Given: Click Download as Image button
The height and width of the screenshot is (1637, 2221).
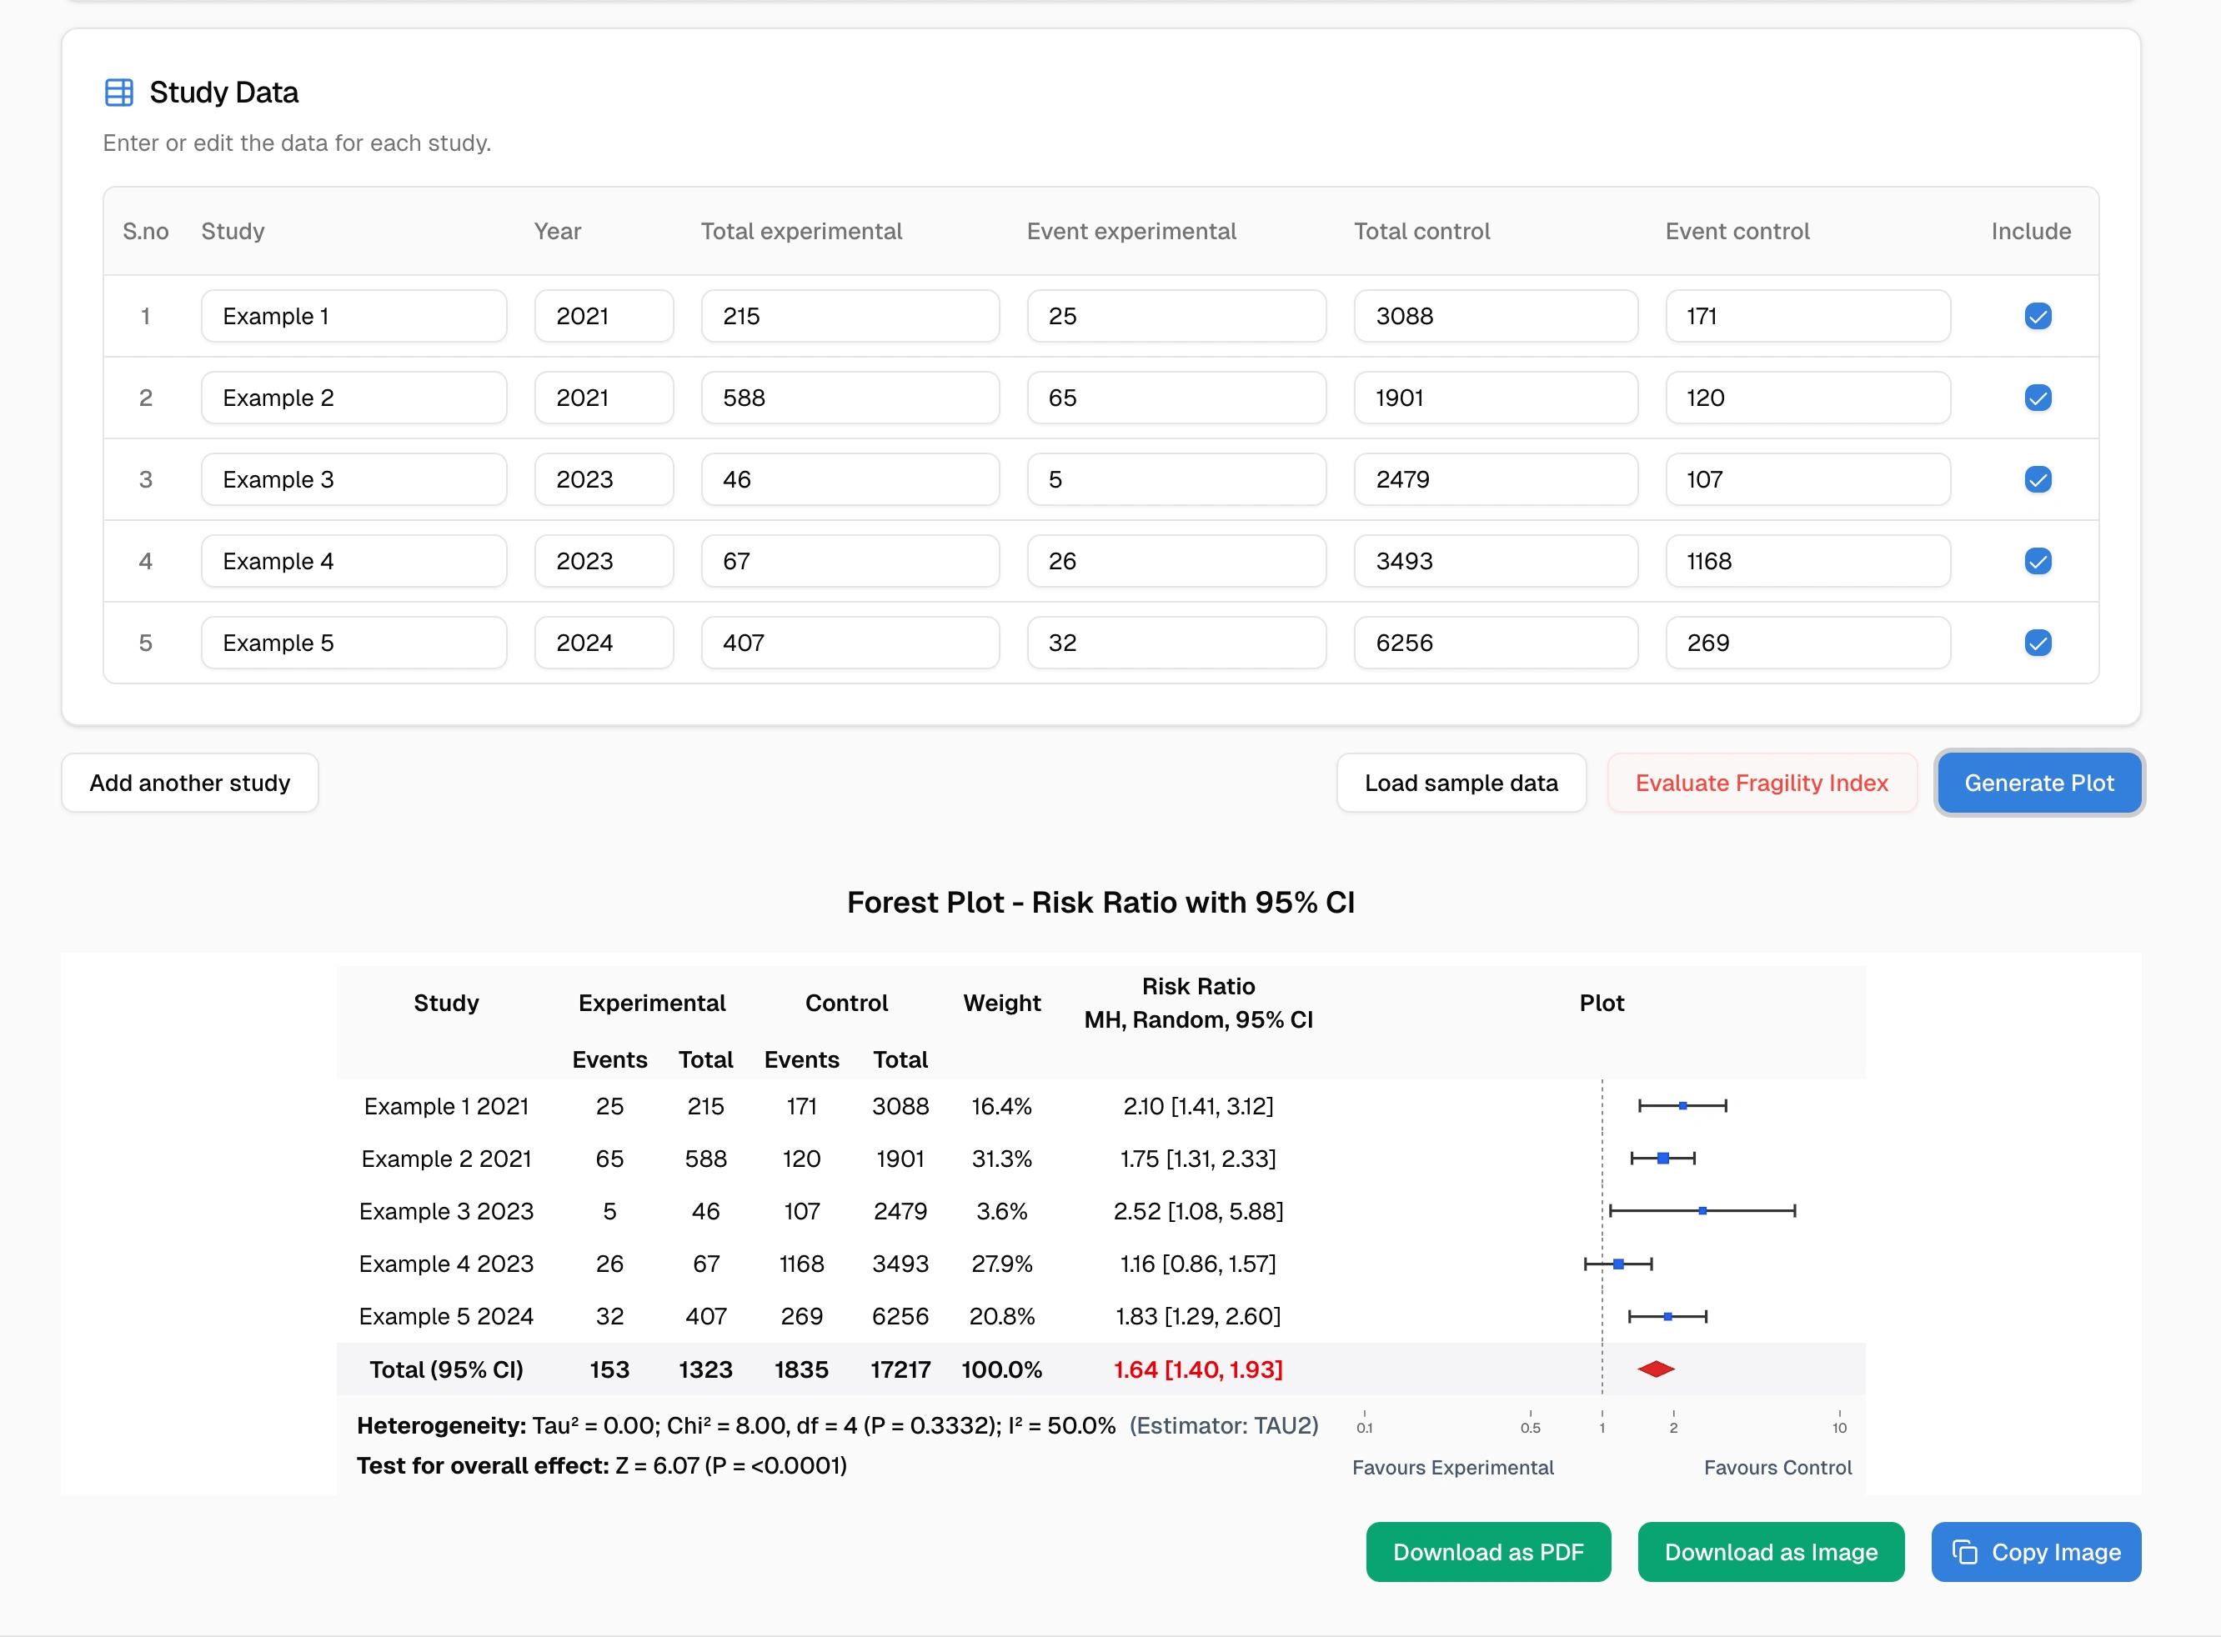Looking at the screenshot, I should [1770, 1552].
